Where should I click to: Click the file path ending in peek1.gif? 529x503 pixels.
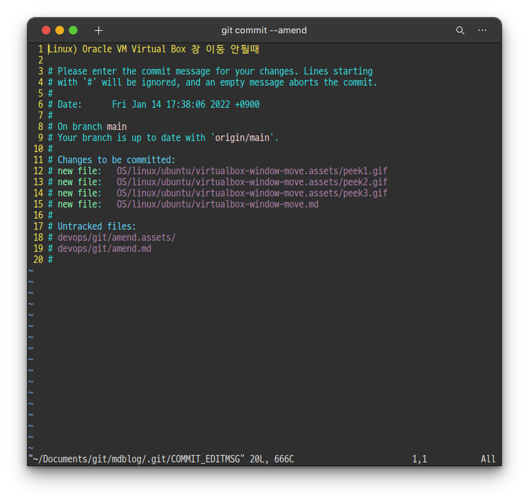252,171
